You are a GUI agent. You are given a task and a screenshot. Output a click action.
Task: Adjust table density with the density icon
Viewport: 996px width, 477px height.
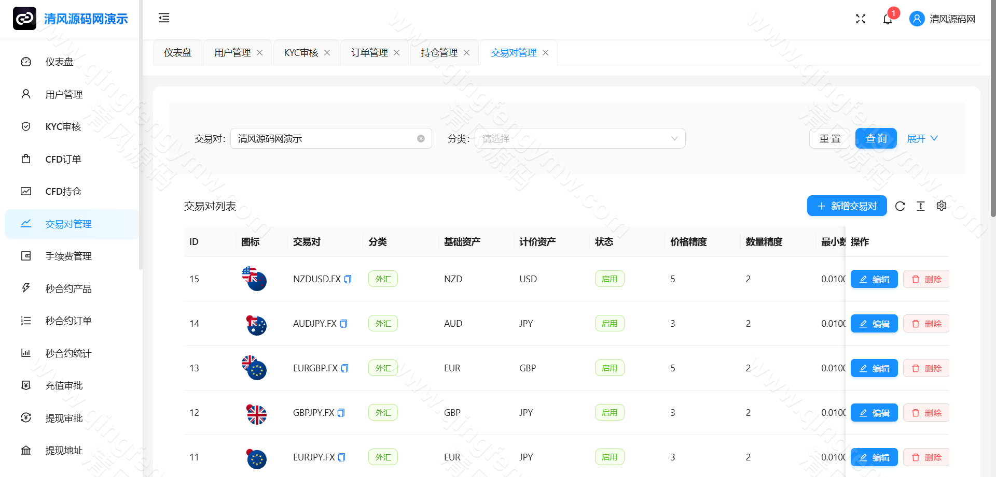pyautogui.click(x=921, y=206)
